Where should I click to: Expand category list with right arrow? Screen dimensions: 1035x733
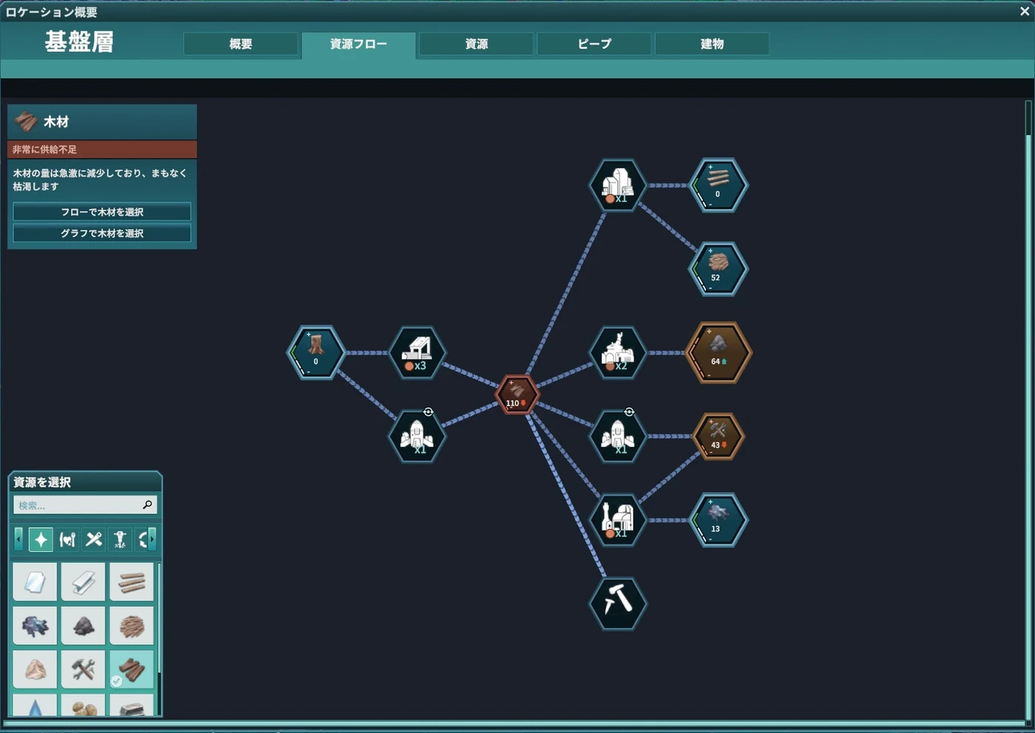(x=152, y=539)
